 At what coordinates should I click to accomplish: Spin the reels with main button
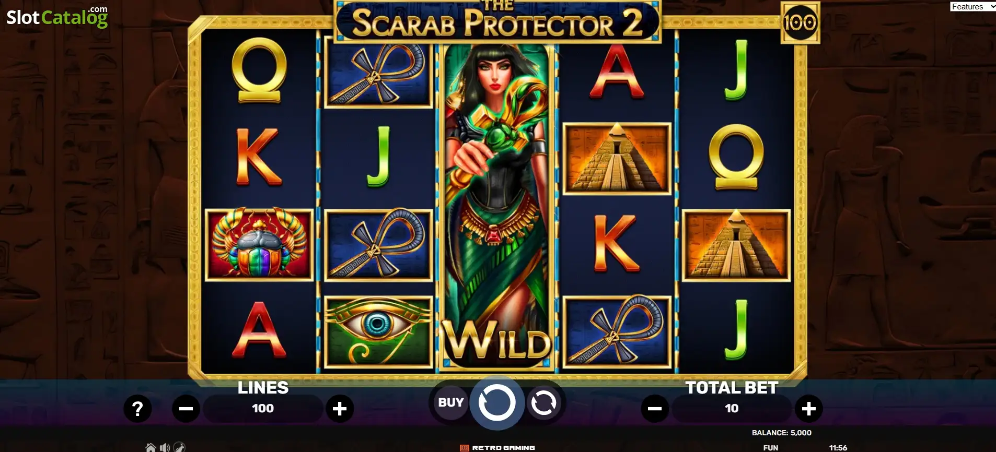497,402
